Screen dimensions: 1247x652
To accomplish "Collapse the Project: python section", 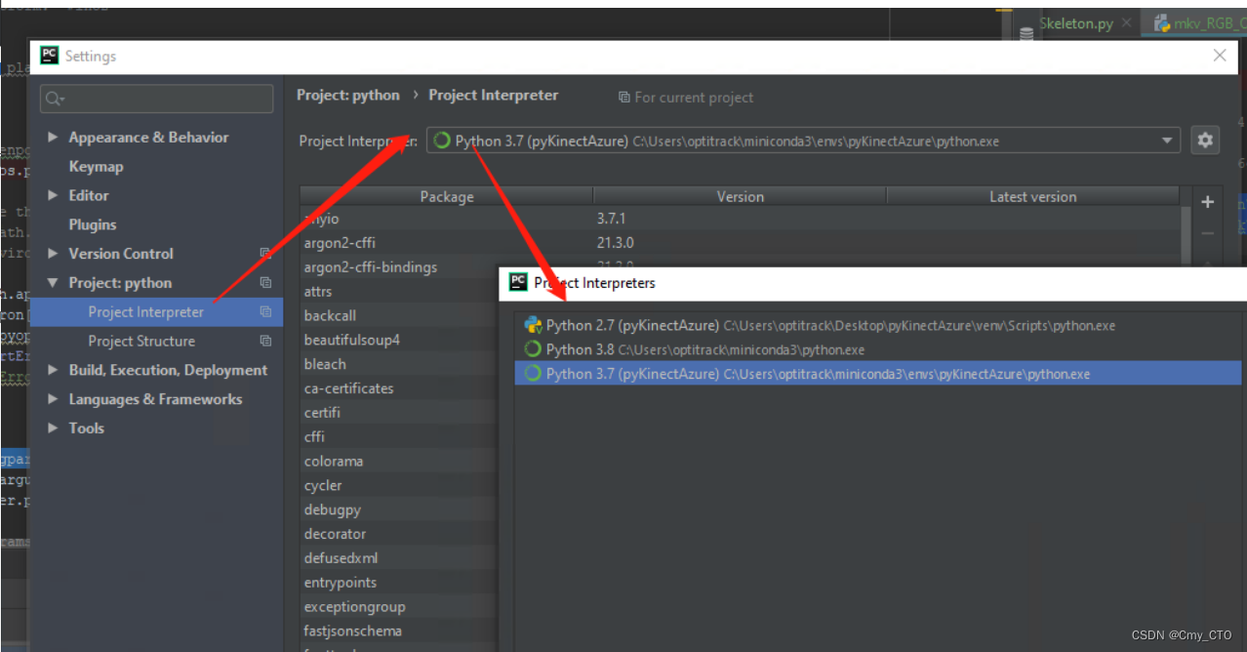I will point(53,283).
